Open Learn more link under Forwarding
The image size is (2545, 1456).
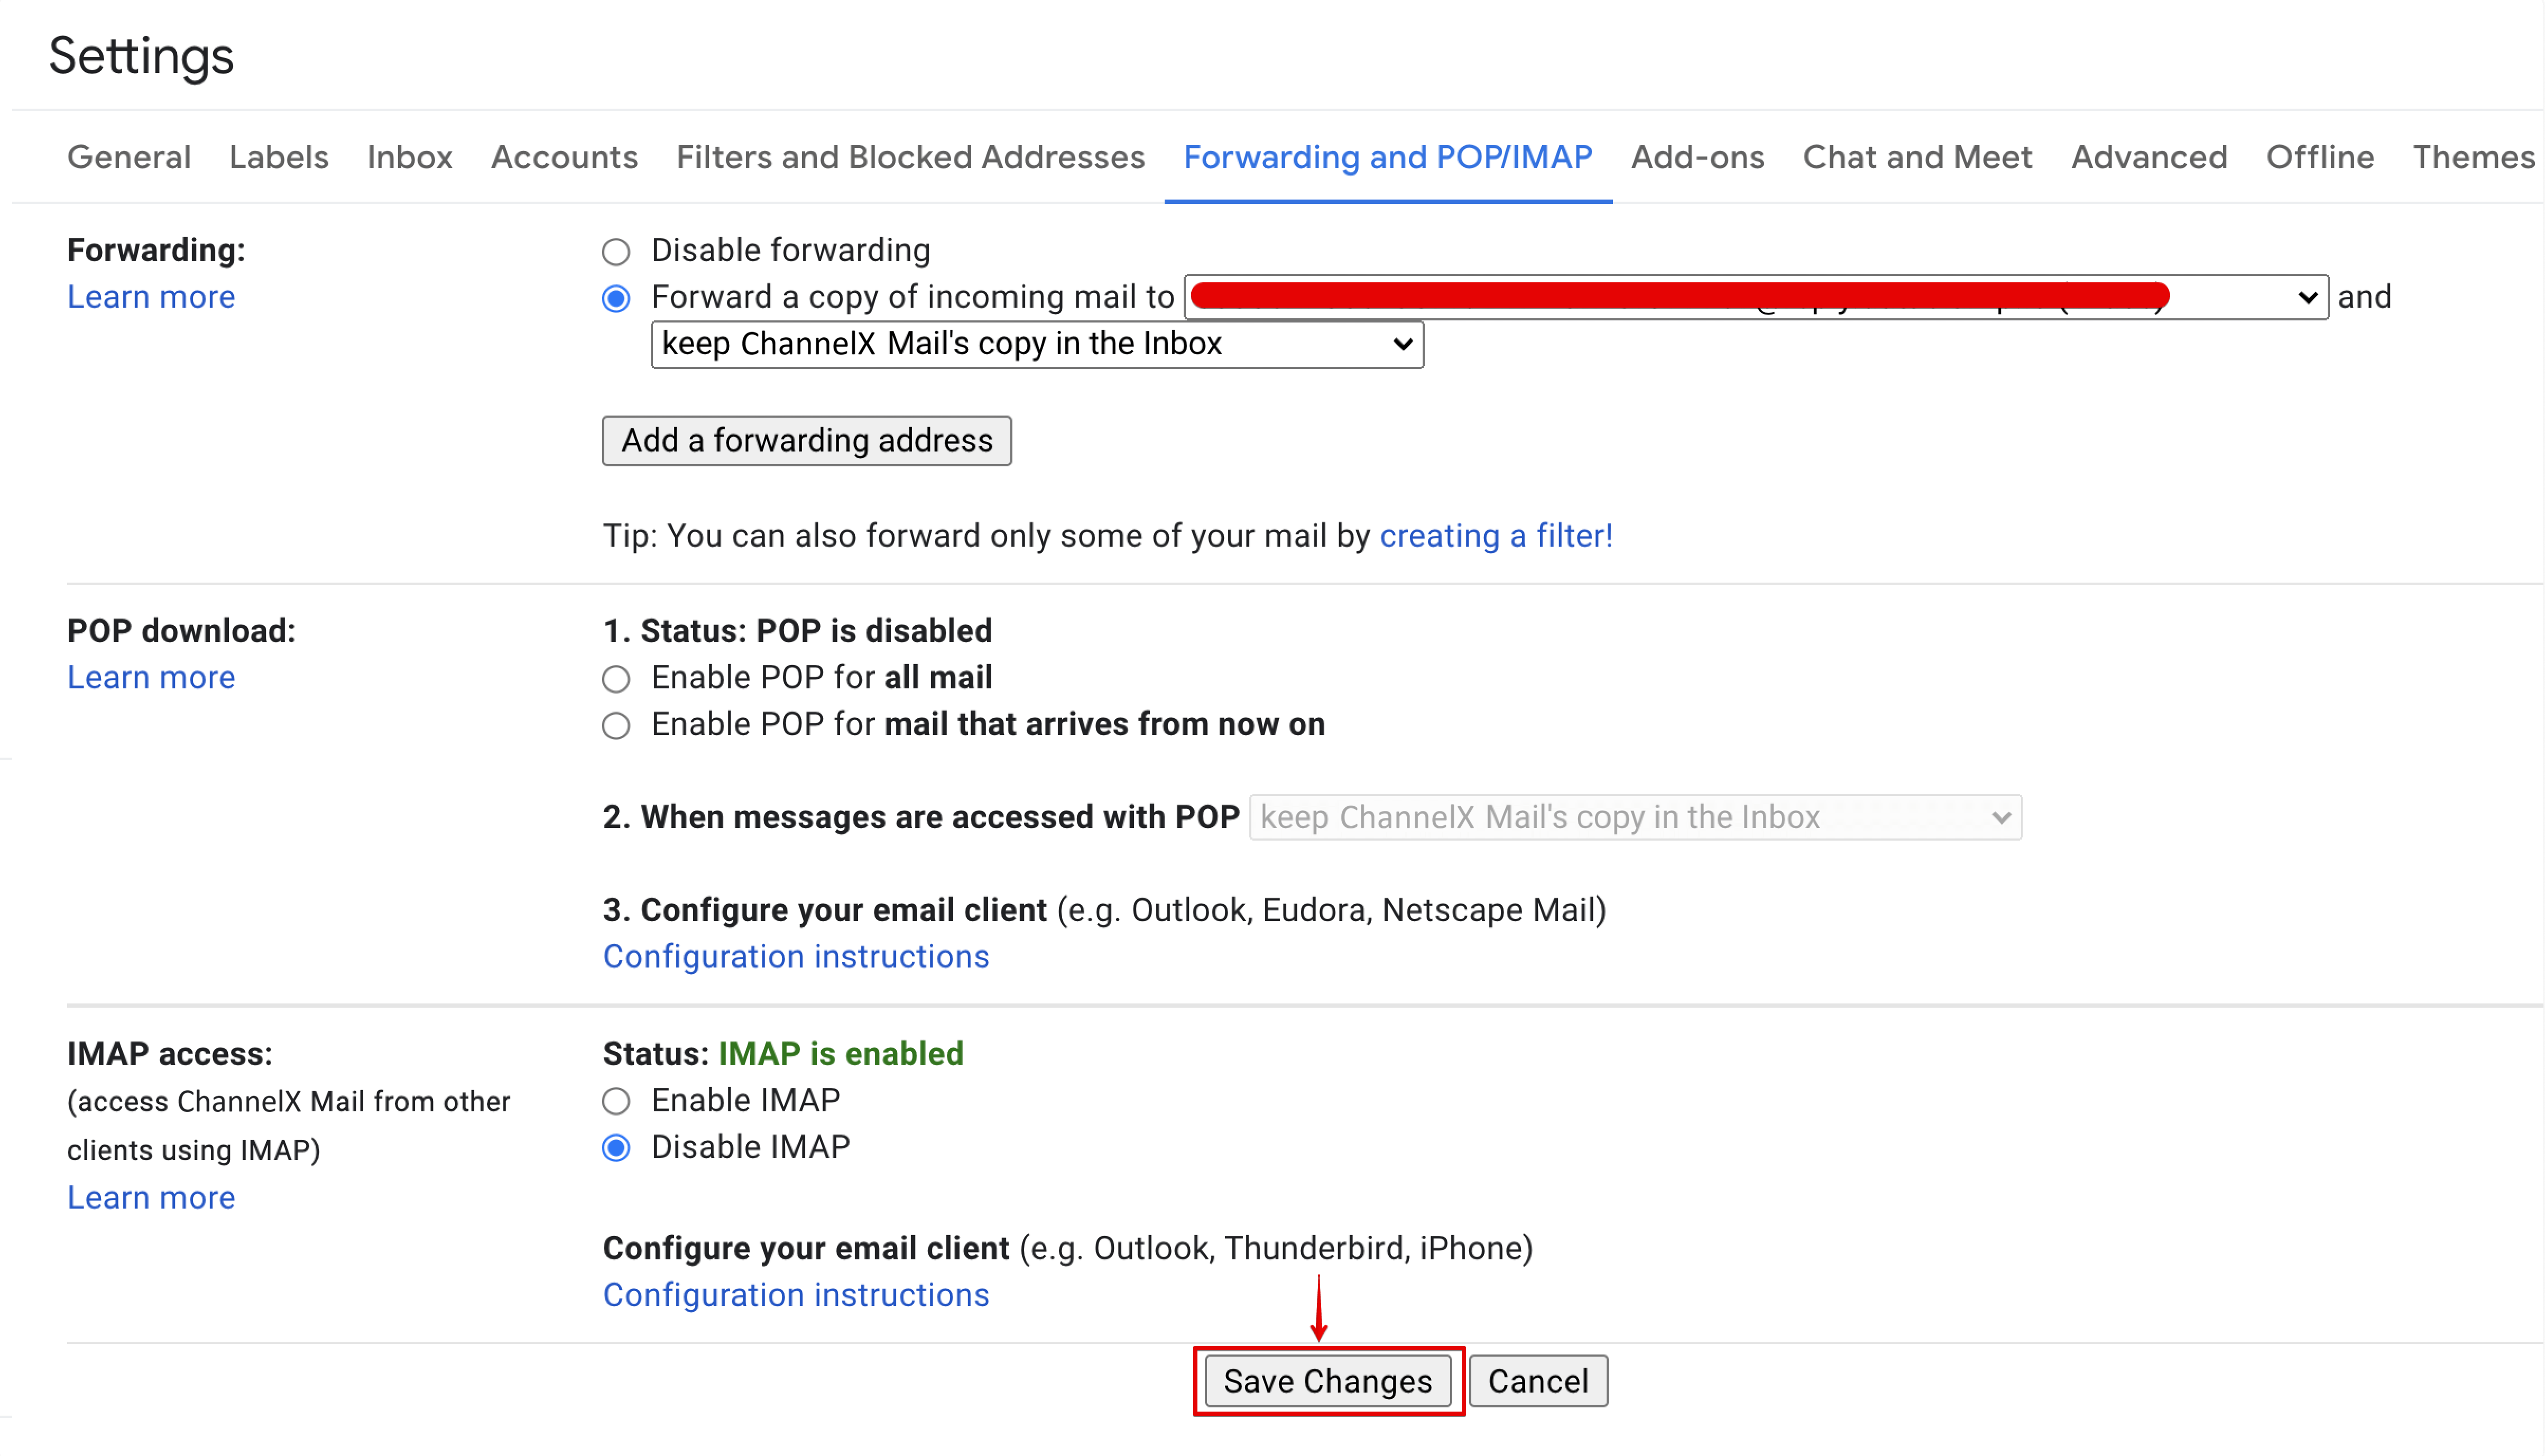(x=151, y=297)
